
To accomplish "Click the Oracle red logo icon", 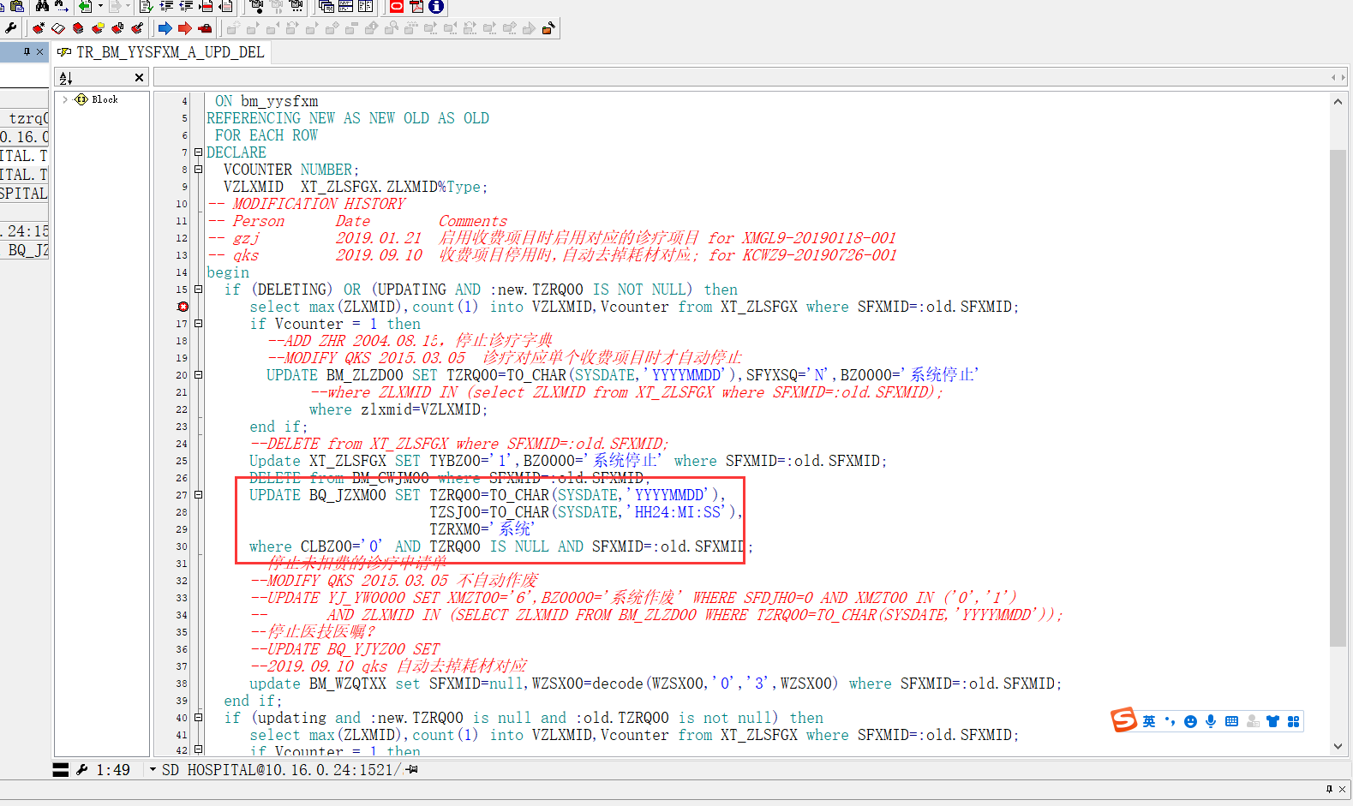I will (x=397, y=6).
